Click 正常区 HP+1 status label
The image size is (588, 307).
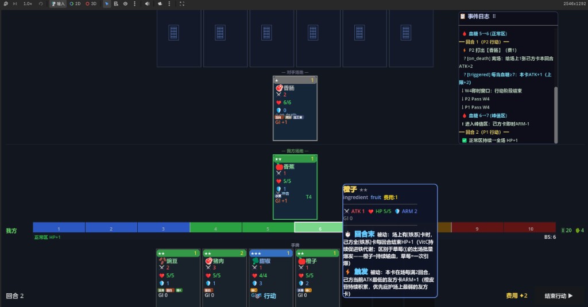(47, 237)
